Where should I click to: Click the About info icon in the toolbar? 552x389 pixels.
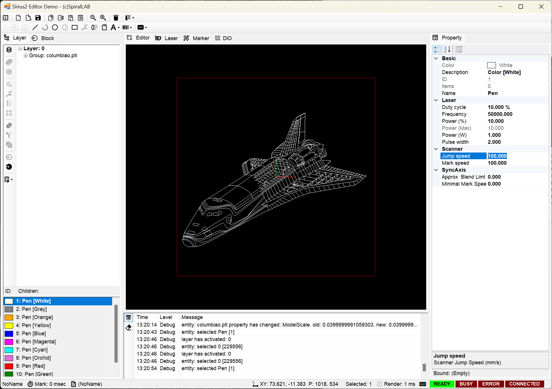(6, 18)
